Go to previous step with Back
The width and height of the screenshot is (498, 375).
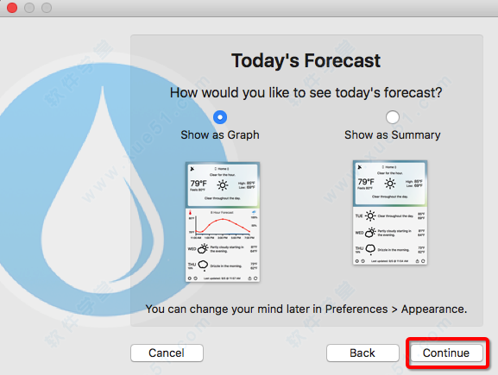362,353
